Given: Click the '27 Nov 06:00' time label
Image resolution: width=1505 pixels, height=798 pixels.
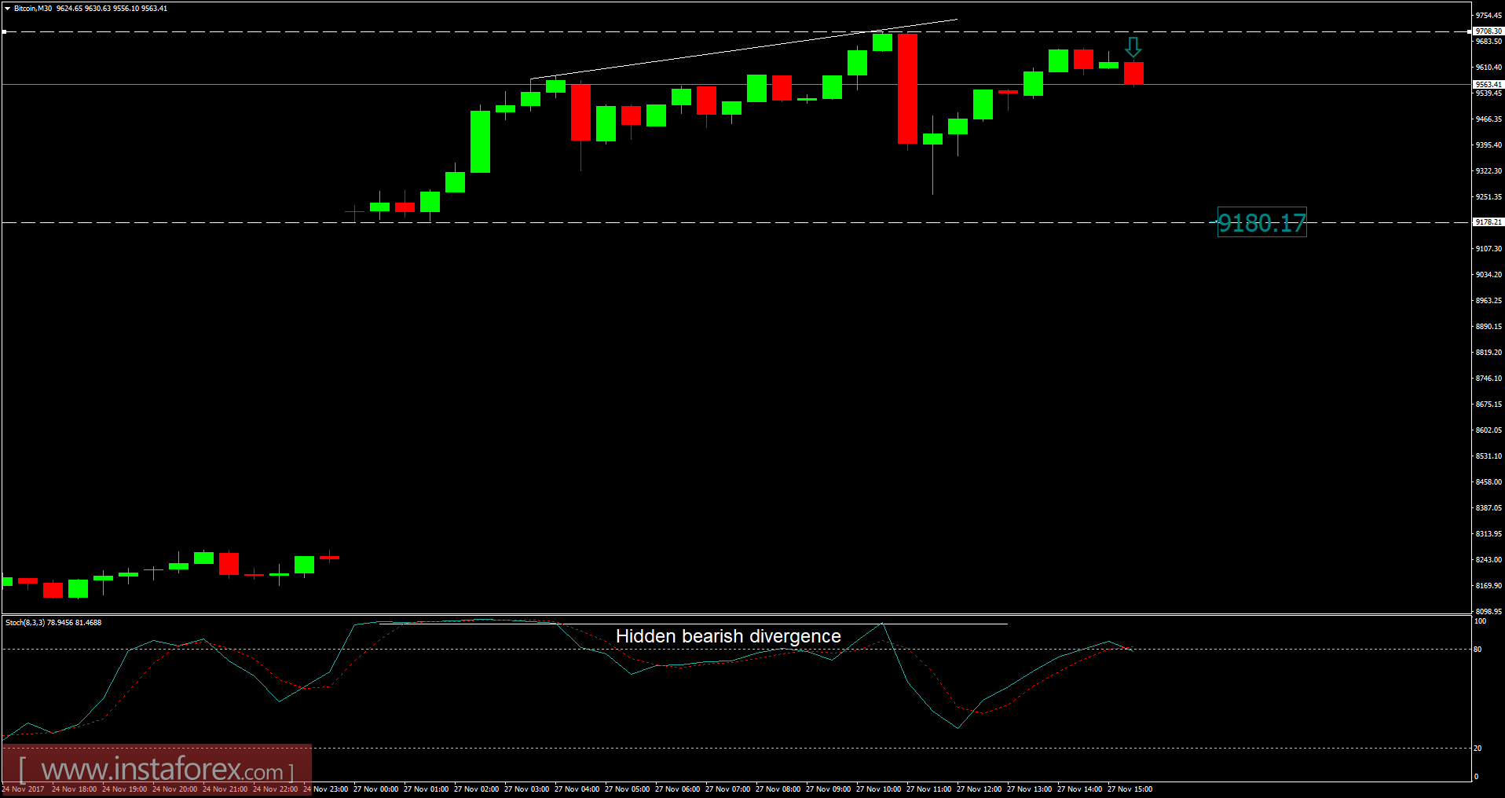Looking at the screenshot, I should pyautogui.click(x=677, y=789).
